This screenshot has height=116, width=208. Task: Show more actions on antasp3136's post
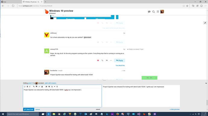pyautogui.click(x=111, y=61)
